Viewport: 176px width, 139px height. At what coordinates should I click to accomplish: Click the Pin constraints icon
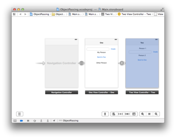pos(120,114)
